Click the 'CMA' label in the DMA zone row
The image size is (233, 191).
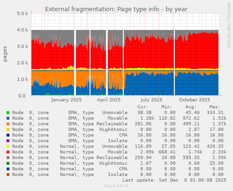(123, 135)
